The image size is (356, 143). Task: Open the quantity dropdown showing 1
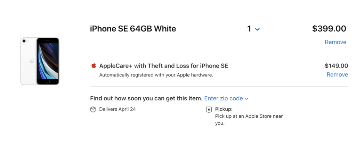253,29
